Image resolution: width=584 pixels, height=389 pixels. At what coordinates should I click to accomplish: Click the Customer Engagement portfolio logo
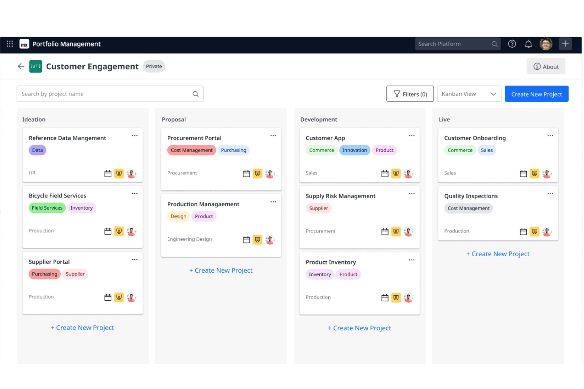click(36, 66)
